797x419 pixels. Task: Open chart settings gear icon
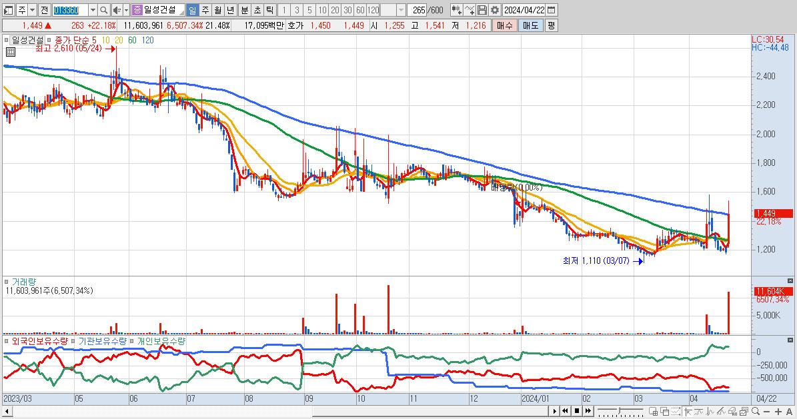(495, 9)
